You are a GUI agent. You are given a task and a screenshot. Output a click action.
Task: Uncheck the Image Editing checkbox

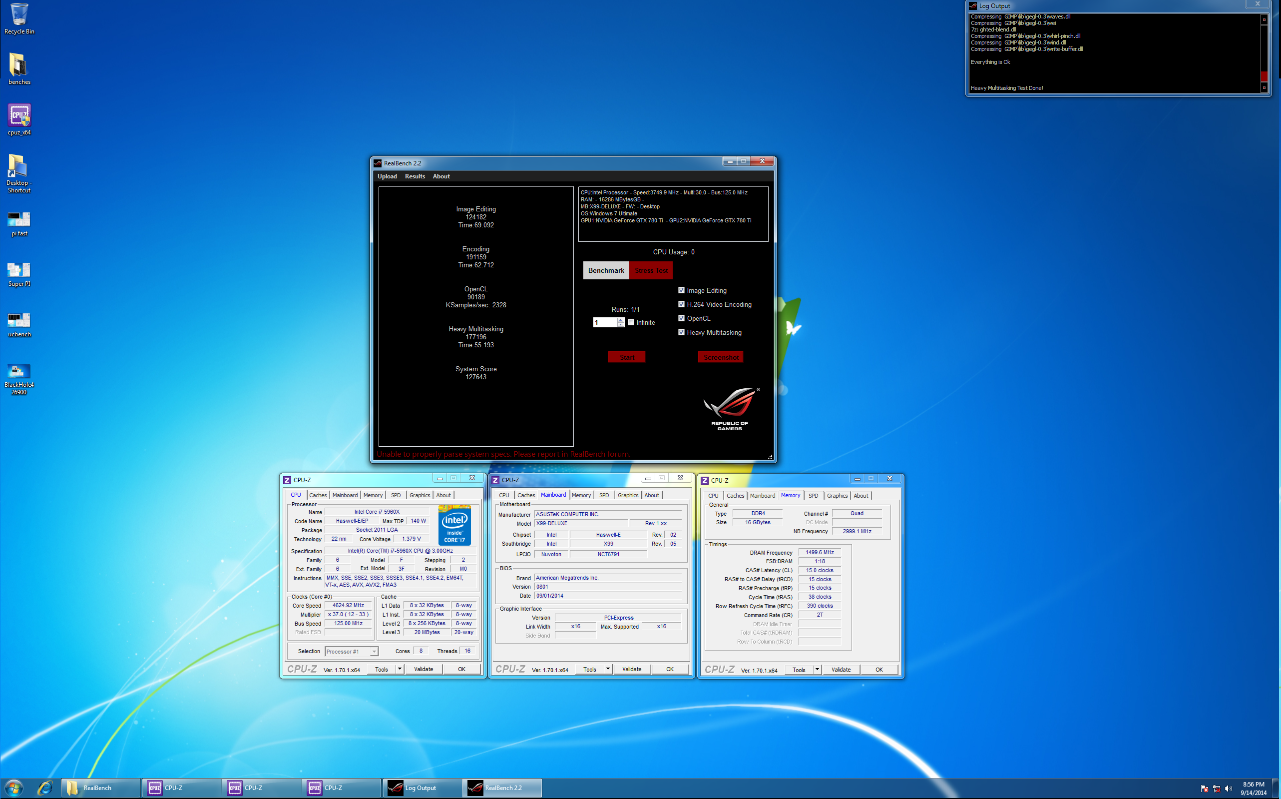pyautogui.click(x=681, y=290)
